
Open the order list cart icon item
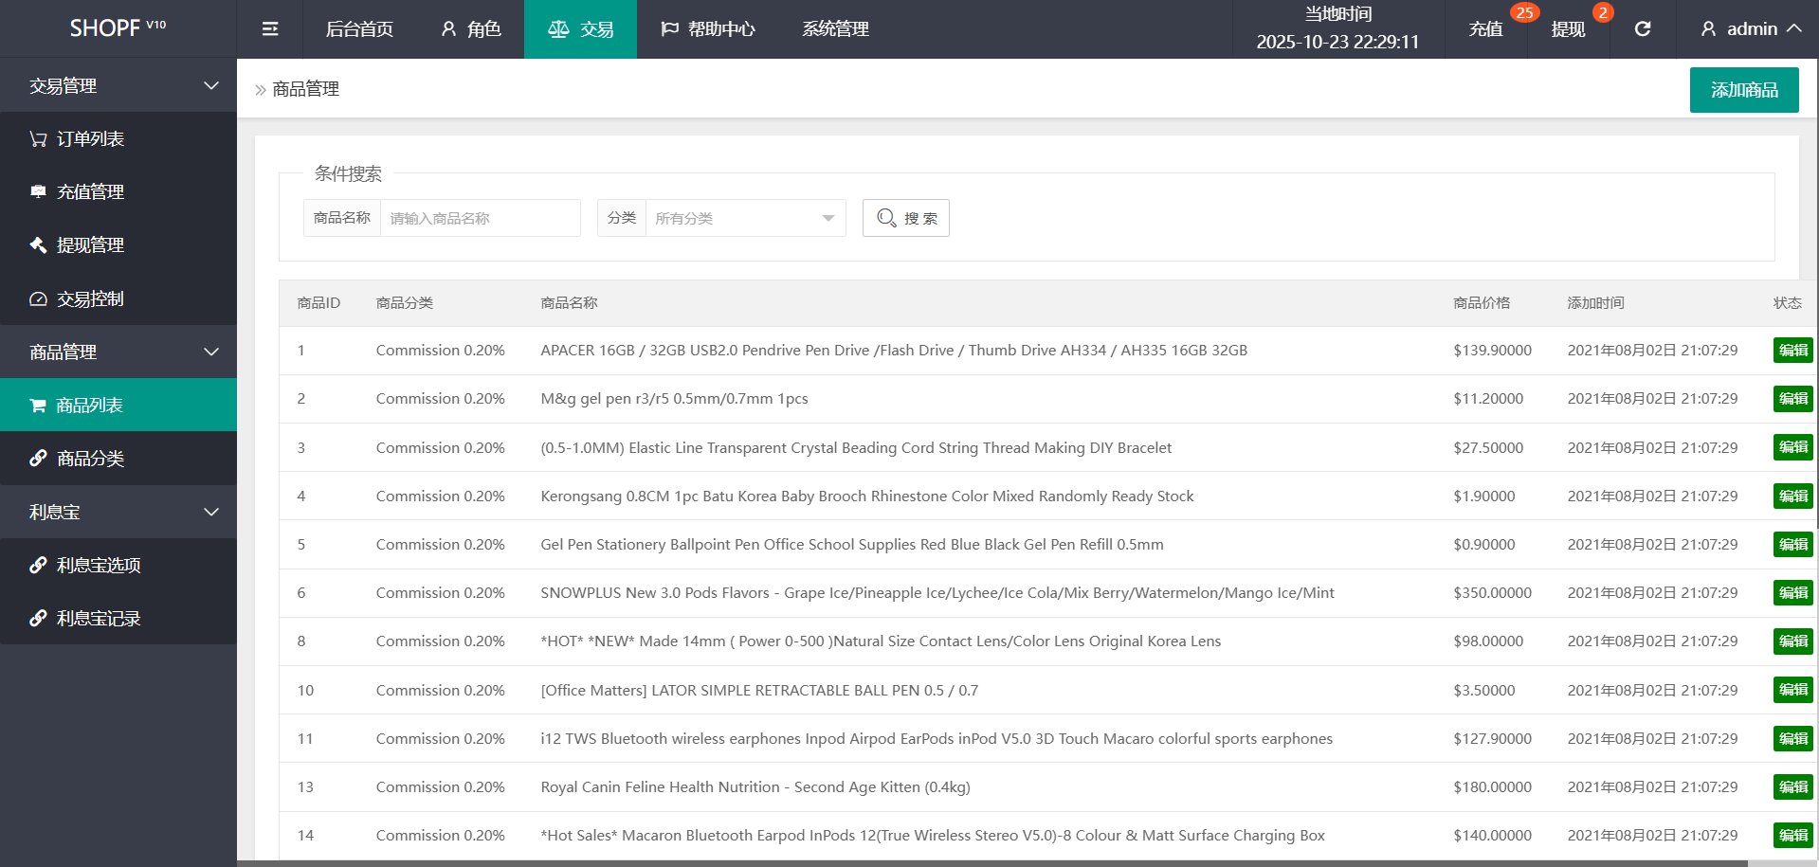(x=90, y=139)
